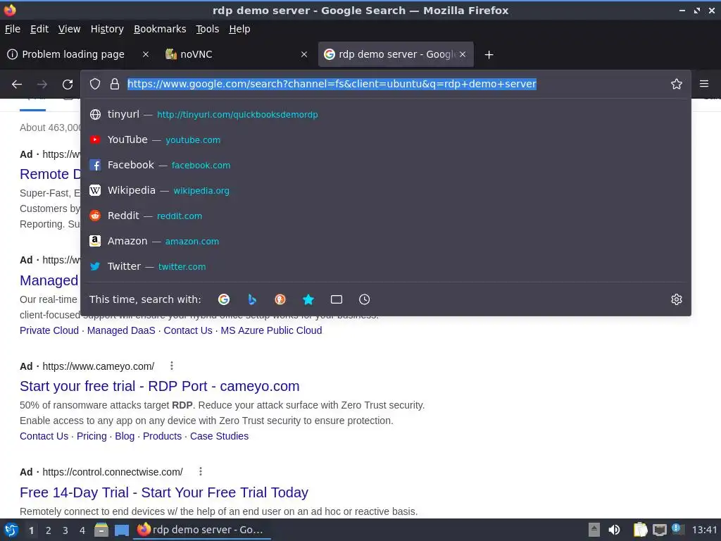Show desktop via taskbar icon
The height and width of the screenshot is (541, 721).
pyautogui.click(x=122, y=530)
